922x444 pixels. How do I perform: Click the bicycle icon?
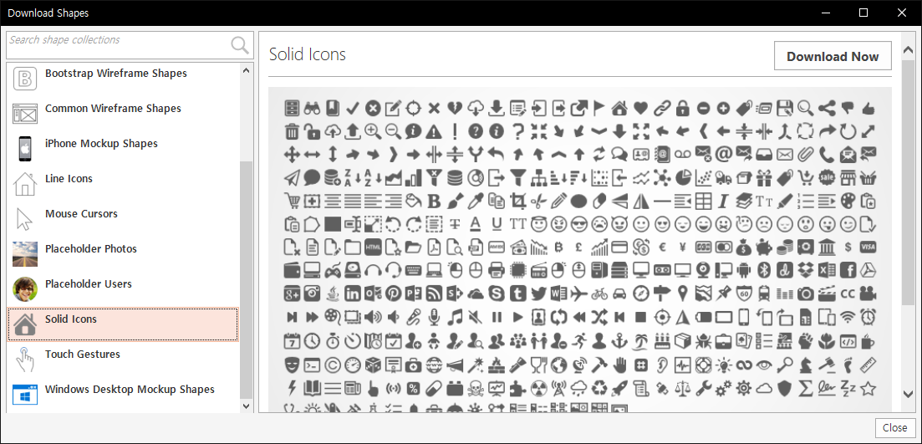(599, 293)
